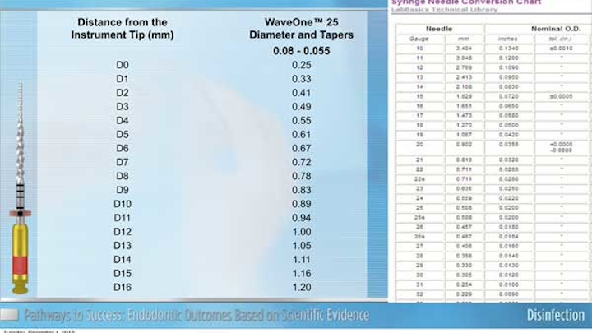592x333 pixels.
Task: Click the D15 row label
Action: 123,273
